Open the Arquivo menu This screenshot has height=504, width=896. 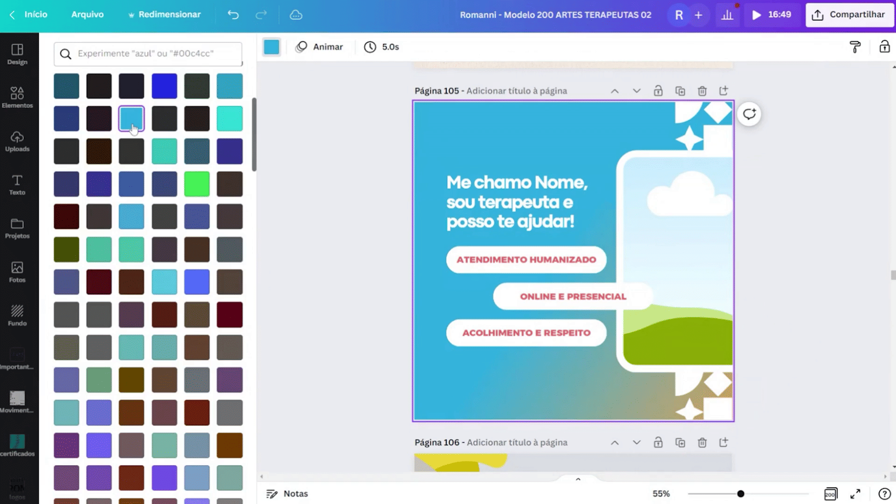87,15
